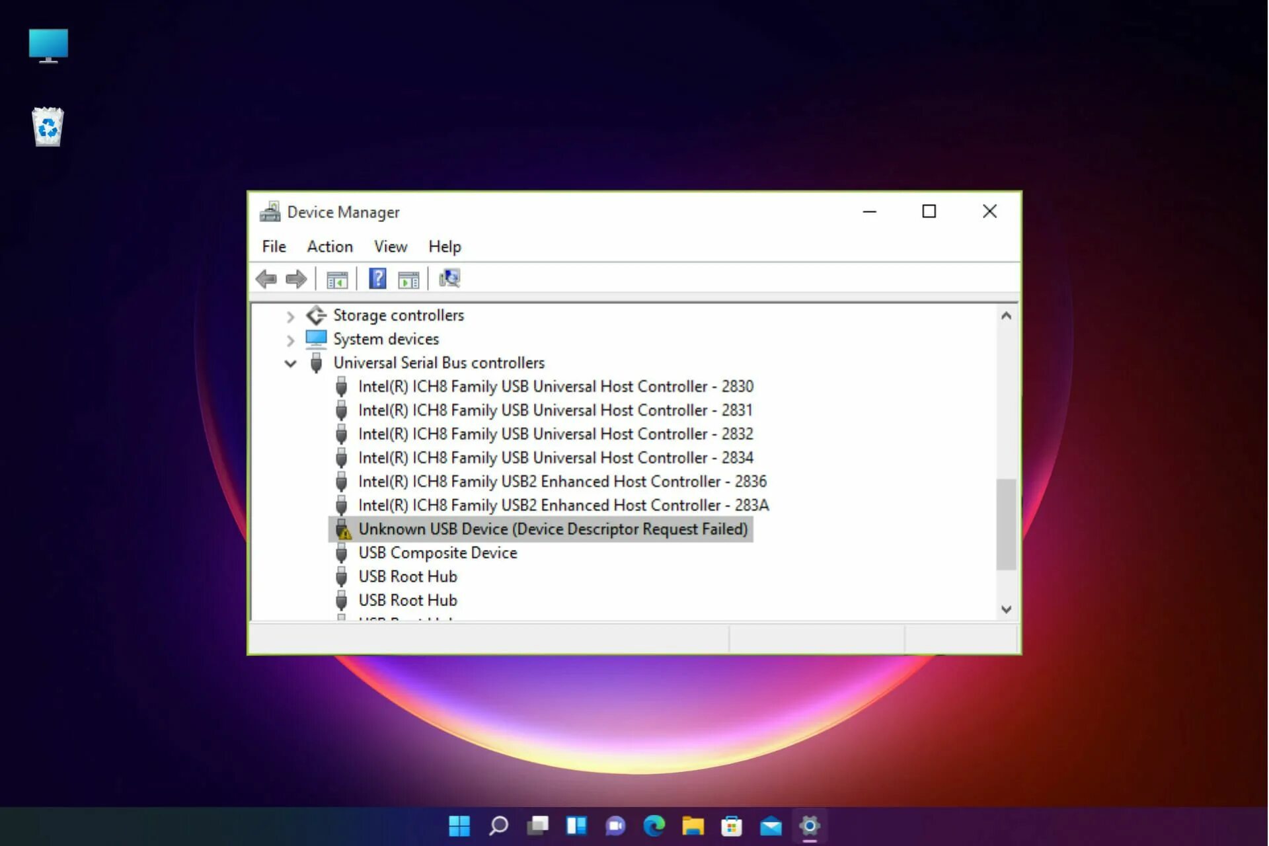Click the USB icon beside Host Controller - 2830
Screen dimensions: 1269x846
pyautogui.click(x=341, y=386)
